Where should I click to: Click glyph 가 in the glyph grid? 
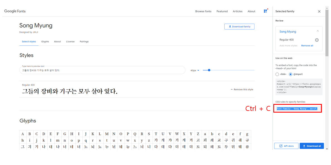(x=156, y=140)
